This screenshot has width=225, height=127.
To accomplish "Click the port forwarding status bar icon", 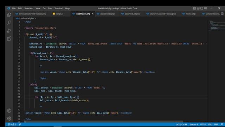I will pyautogui.click(x=20, y=125).
